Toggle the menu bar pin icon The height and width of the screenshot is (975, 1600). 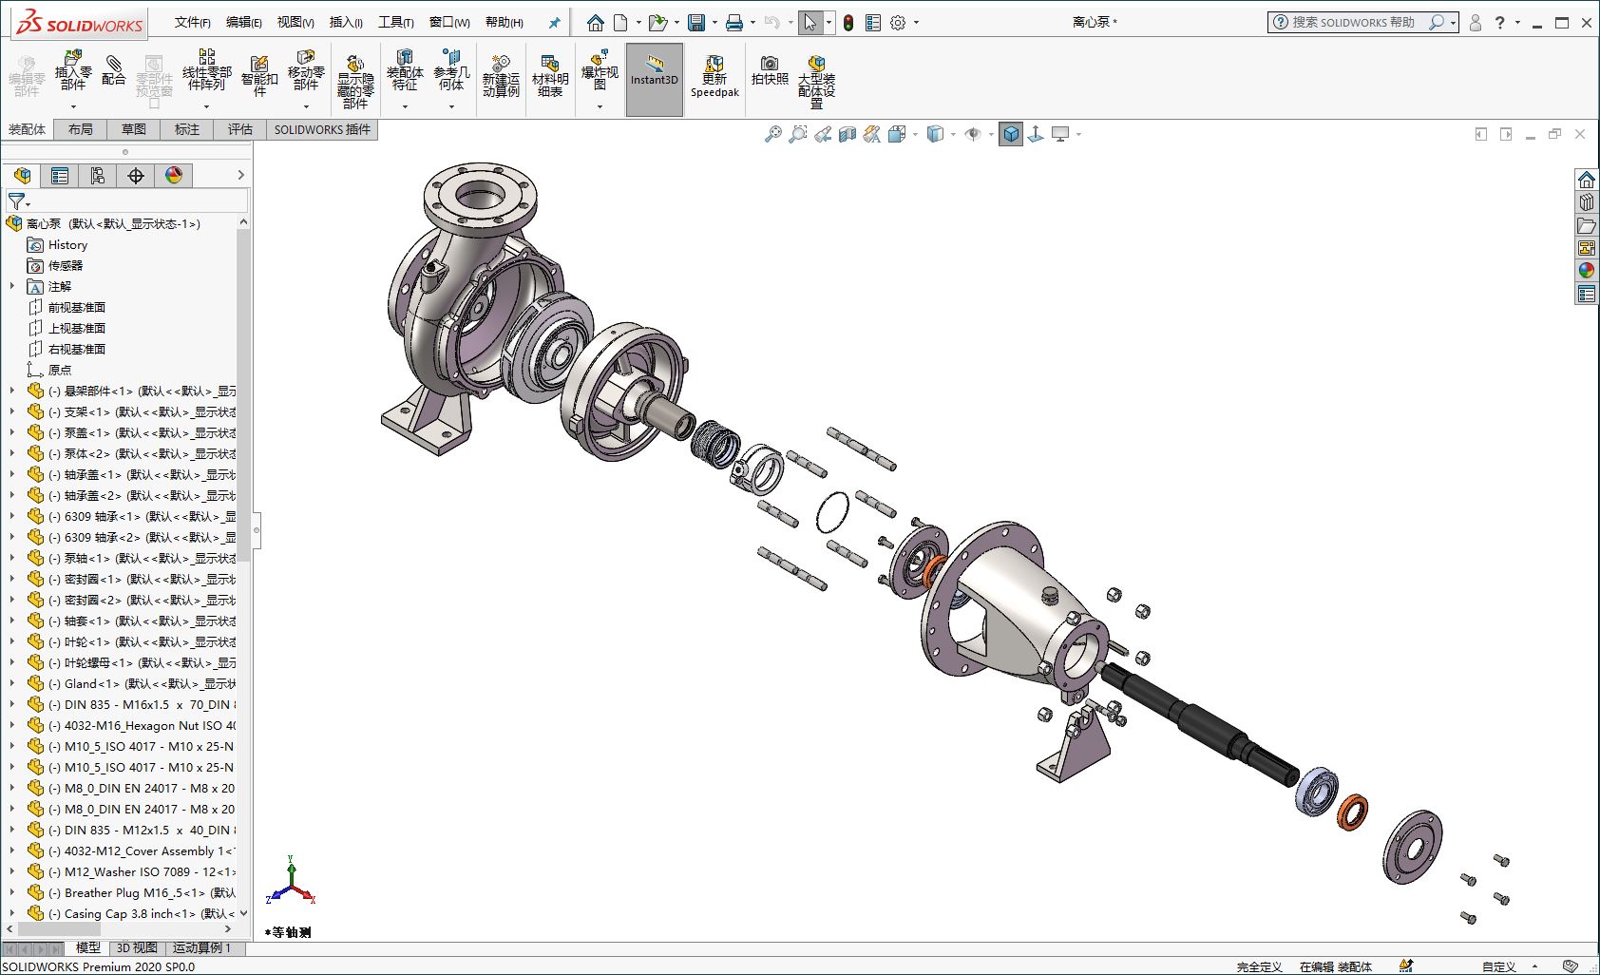555,22
